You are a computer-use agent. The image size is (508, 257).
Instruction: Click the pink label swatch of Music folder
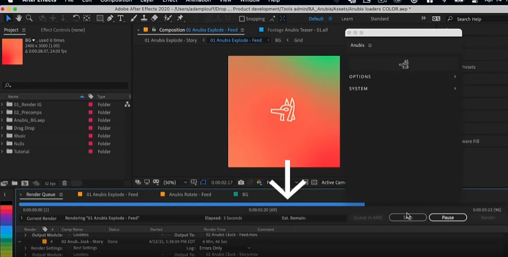tap(90, 136)
